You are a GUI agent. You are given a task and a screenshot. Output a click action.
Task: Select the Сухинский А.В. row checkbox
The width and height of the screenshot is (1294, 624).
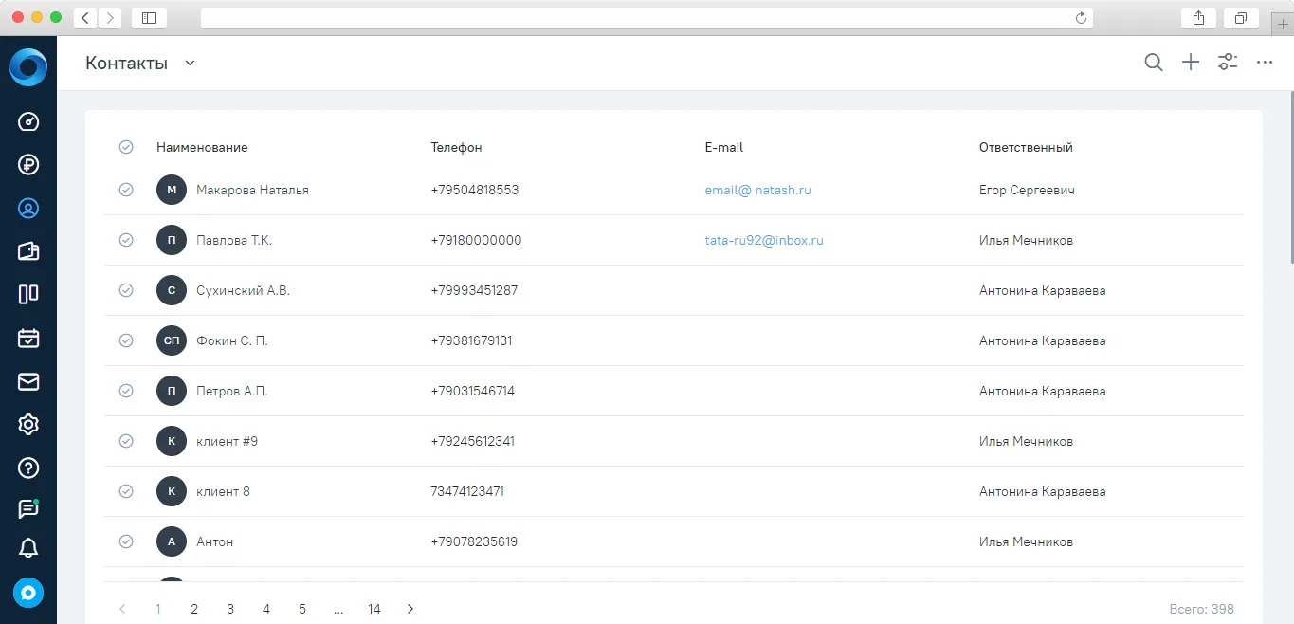tap(126, 290)
